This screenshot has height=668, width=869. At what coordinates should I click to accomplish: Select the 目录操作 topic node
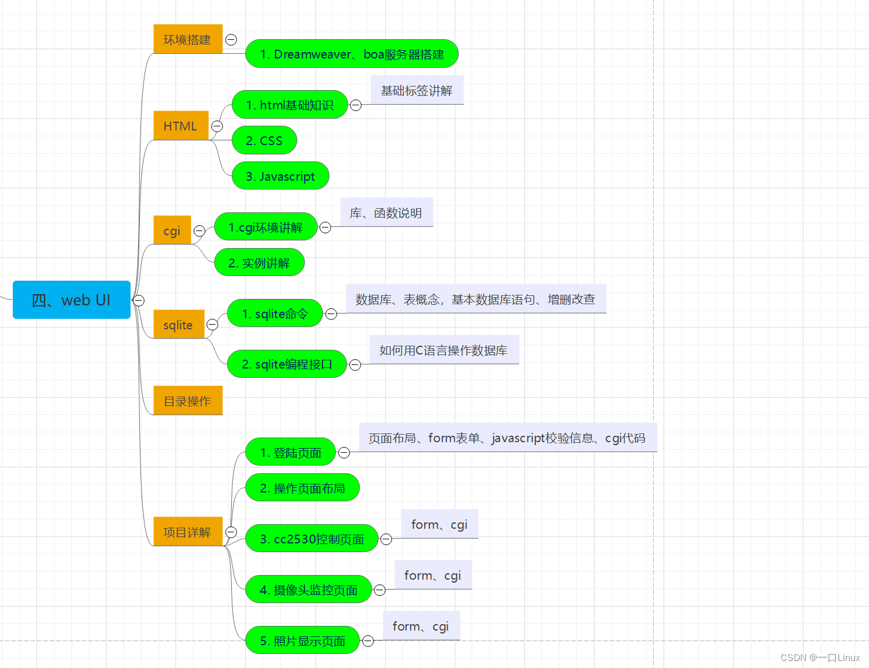tap(188, 401)
